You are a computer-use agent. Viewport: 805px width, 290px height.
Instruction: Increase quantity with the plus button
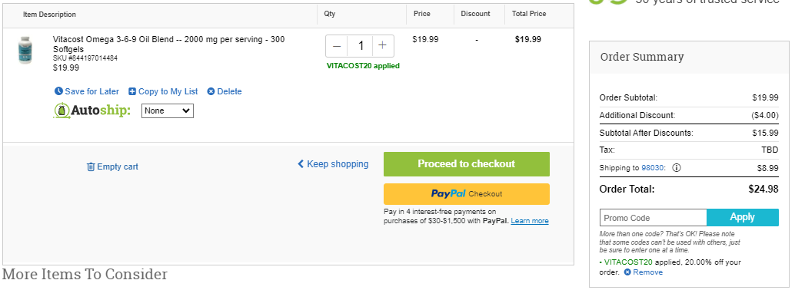[382, 46]
